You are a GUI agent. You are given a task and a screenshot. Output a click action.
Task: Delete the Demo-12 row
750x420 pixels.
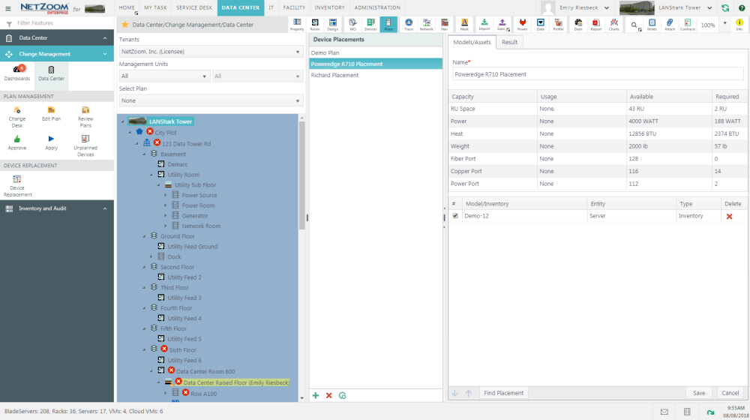[730, 216]
